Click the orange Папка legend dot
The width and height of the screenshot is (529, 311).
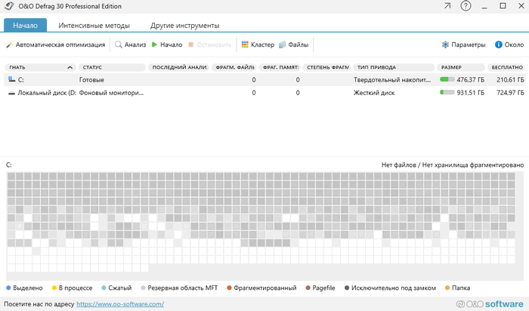coord(447,288)
